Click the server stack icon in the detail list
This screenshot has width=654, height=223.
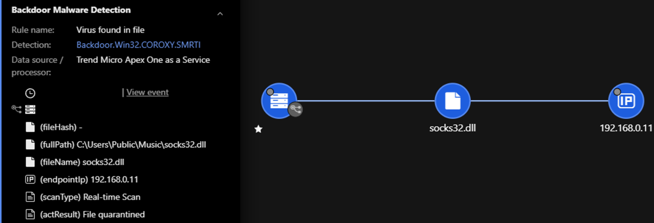[30, 110]
